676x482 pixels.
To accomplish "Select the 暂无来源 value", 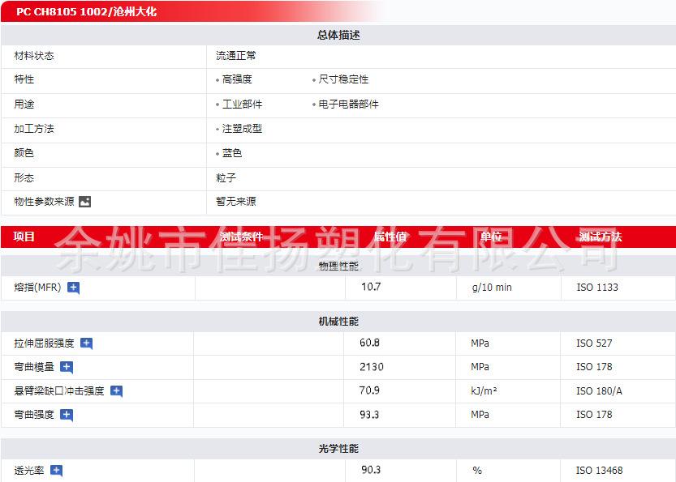I will click(236, 202).
